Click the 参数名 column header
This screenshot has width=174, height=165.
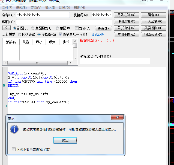(x=11, y=42)
